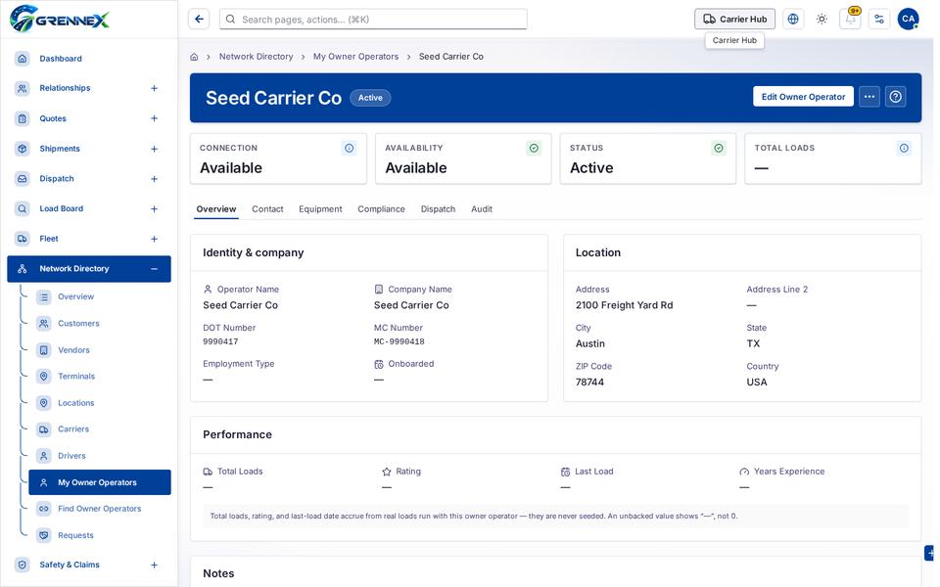Open the display settings sliders icon

tap(879, 20)
